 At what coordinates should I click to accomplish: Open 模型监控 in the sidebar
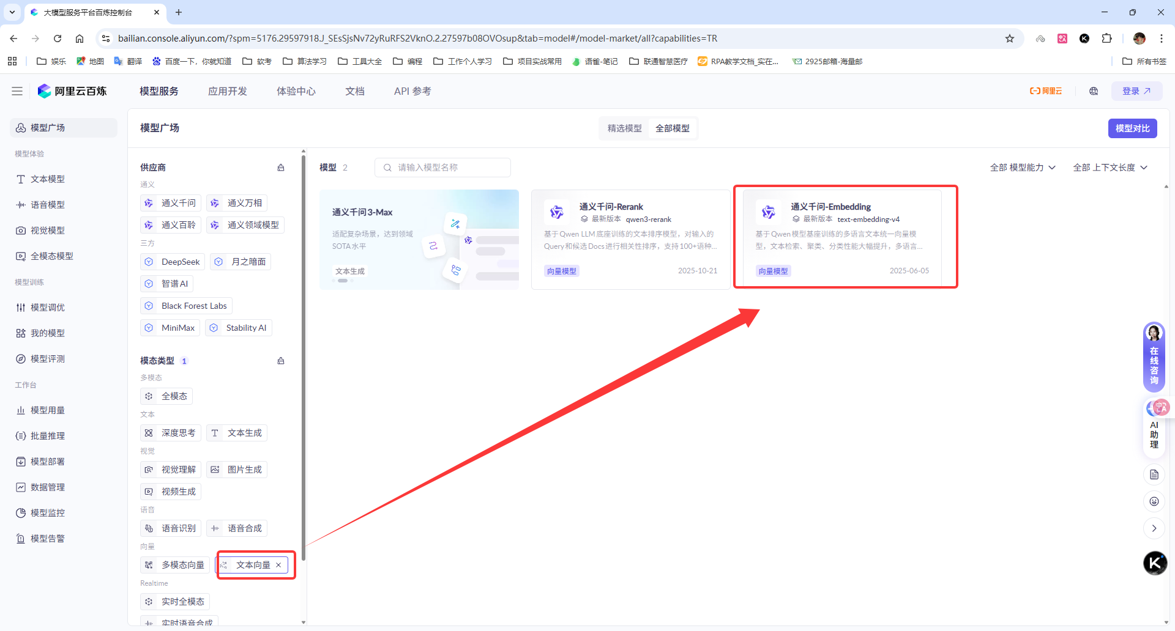[64, 513]
